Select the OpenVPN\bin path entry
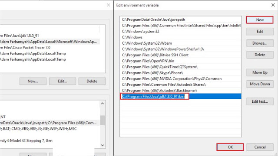Screen dimensions: 278x156 (x=181, y=61)
